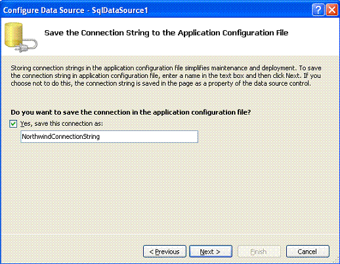
Task: Close the Configure Data Source dialog
Action: point(331,10)
